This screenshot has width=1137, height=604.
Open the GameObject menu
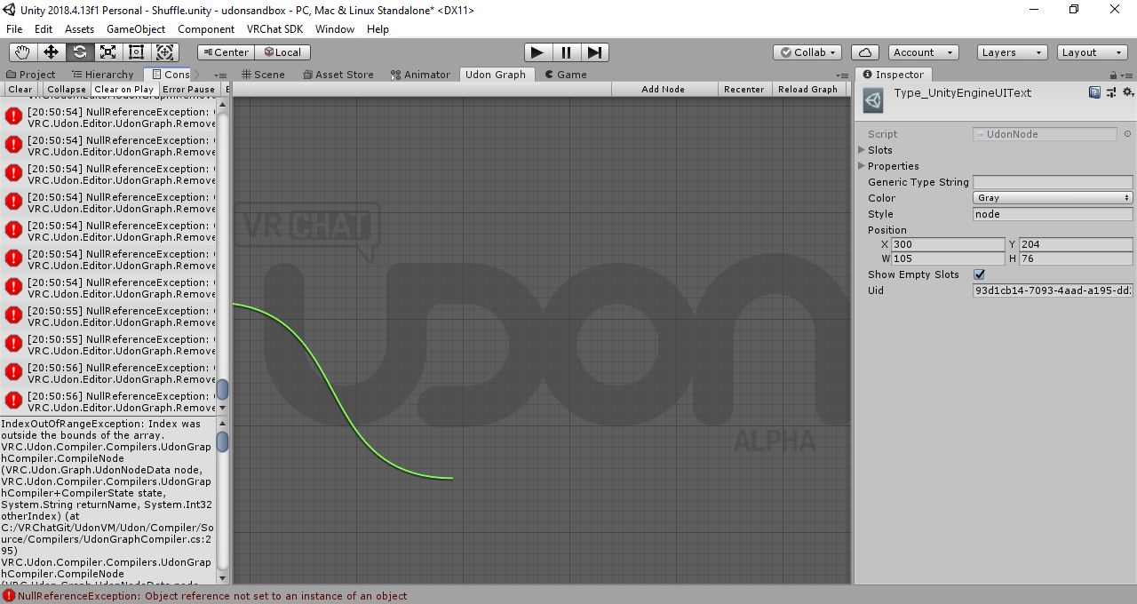coord(136,29)
